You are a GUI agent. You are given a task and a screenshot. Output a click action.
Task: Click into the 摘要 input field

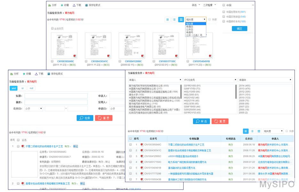pos(56,102)
